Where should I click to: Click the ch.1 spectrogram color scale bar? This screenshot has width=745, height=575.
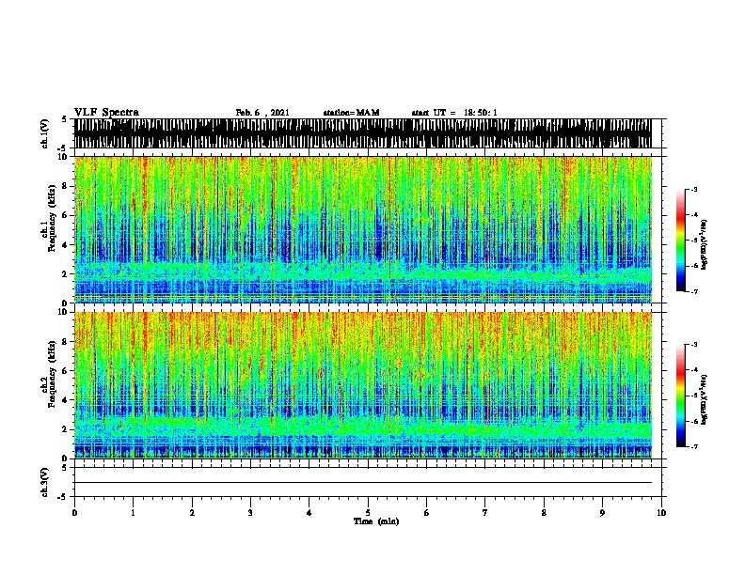point(681,241)
